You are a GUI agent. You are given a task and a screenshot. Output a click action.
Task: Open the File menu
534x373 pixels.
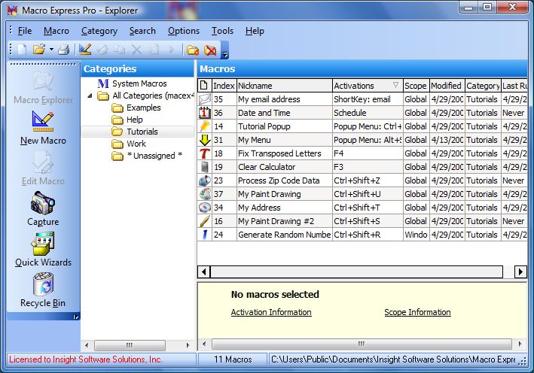click(25, 31)
